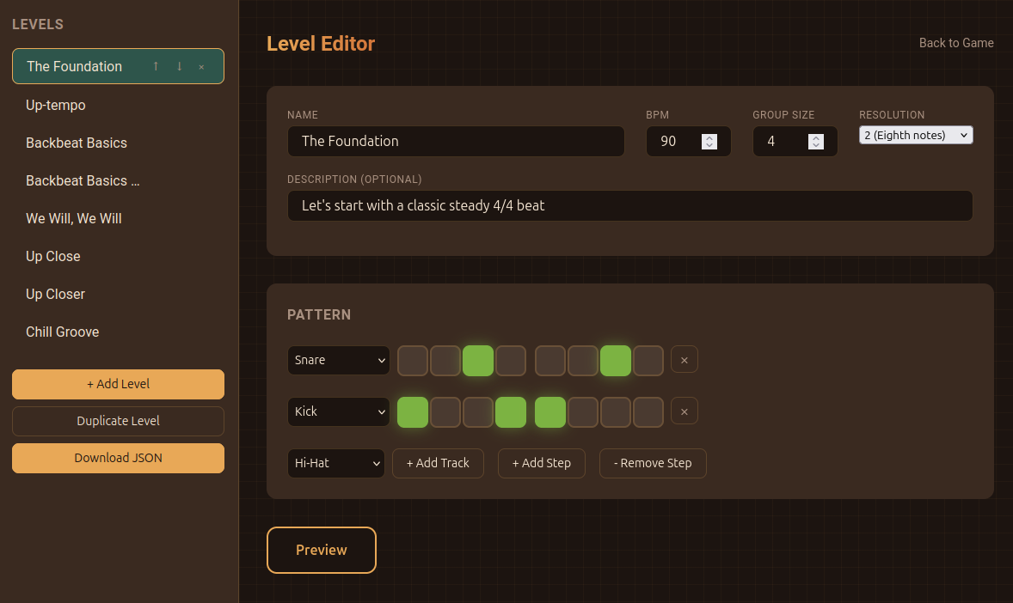1013x603 pixels.
Task: Open the Hi-Hat new track dropdown
Action: pos(336,463)
